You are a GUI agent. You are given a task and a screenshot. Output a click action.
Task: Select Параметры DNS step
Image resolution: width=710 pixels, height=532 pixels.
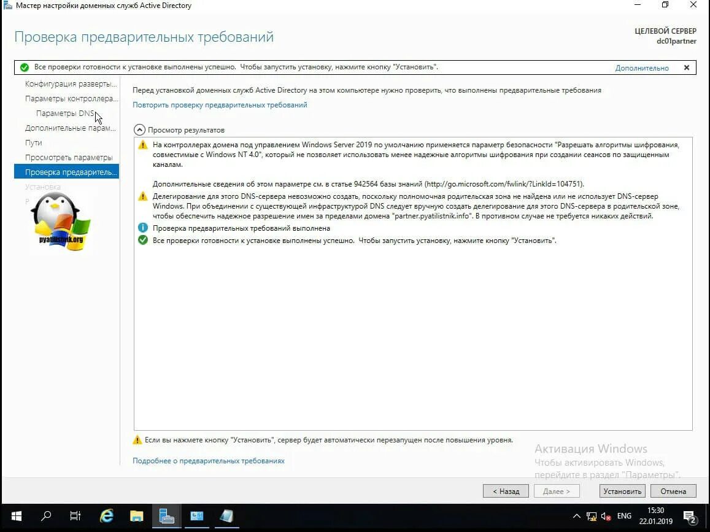tap(65, 113)
